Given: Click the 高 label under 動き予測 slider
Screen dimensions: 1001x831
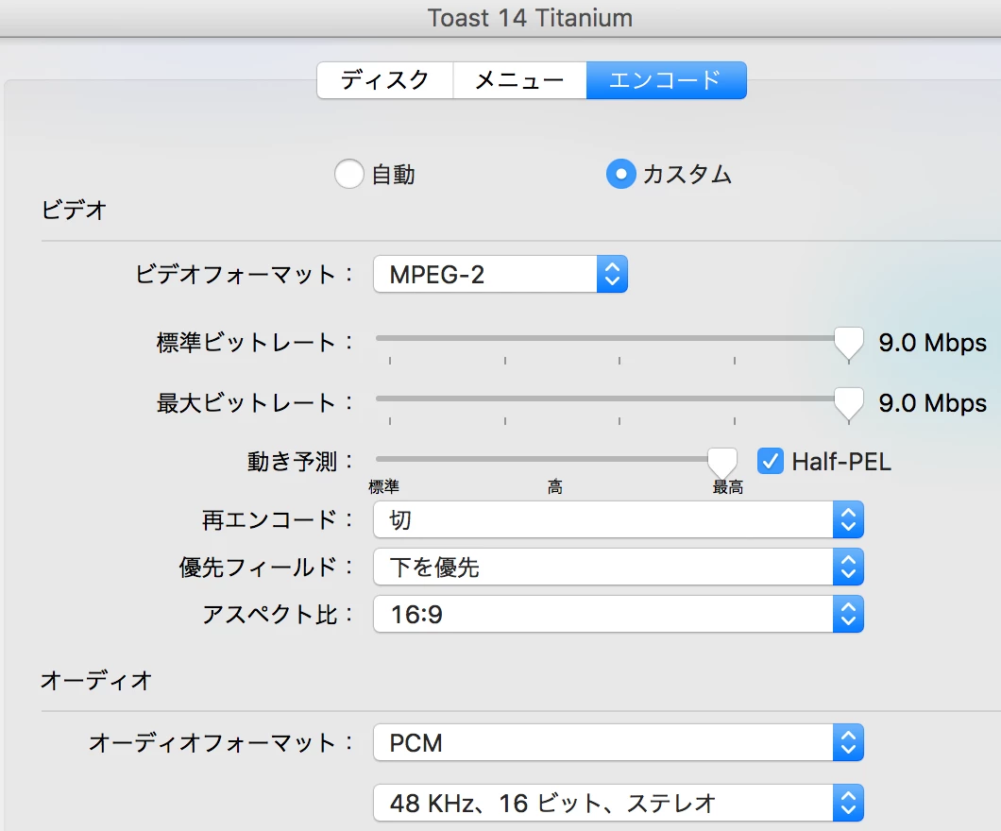Looking at the screenshot, I should 554,487.
